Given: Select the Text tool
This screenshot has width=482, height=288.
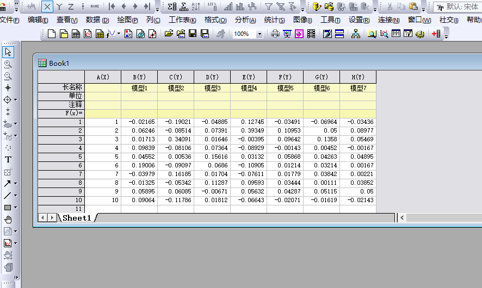Looking at the screenshot, I should pyautogui.click(x=8, y=159).
